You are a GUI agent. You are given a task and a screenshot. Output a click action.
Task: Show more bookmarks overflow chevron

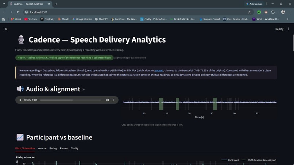click(287, 19)
